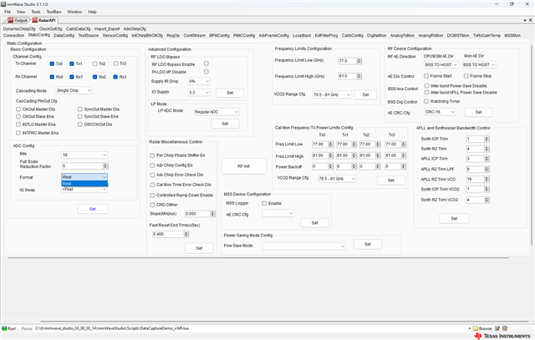Click the script path text field
The image size is (535, 340).
[252, 328]
